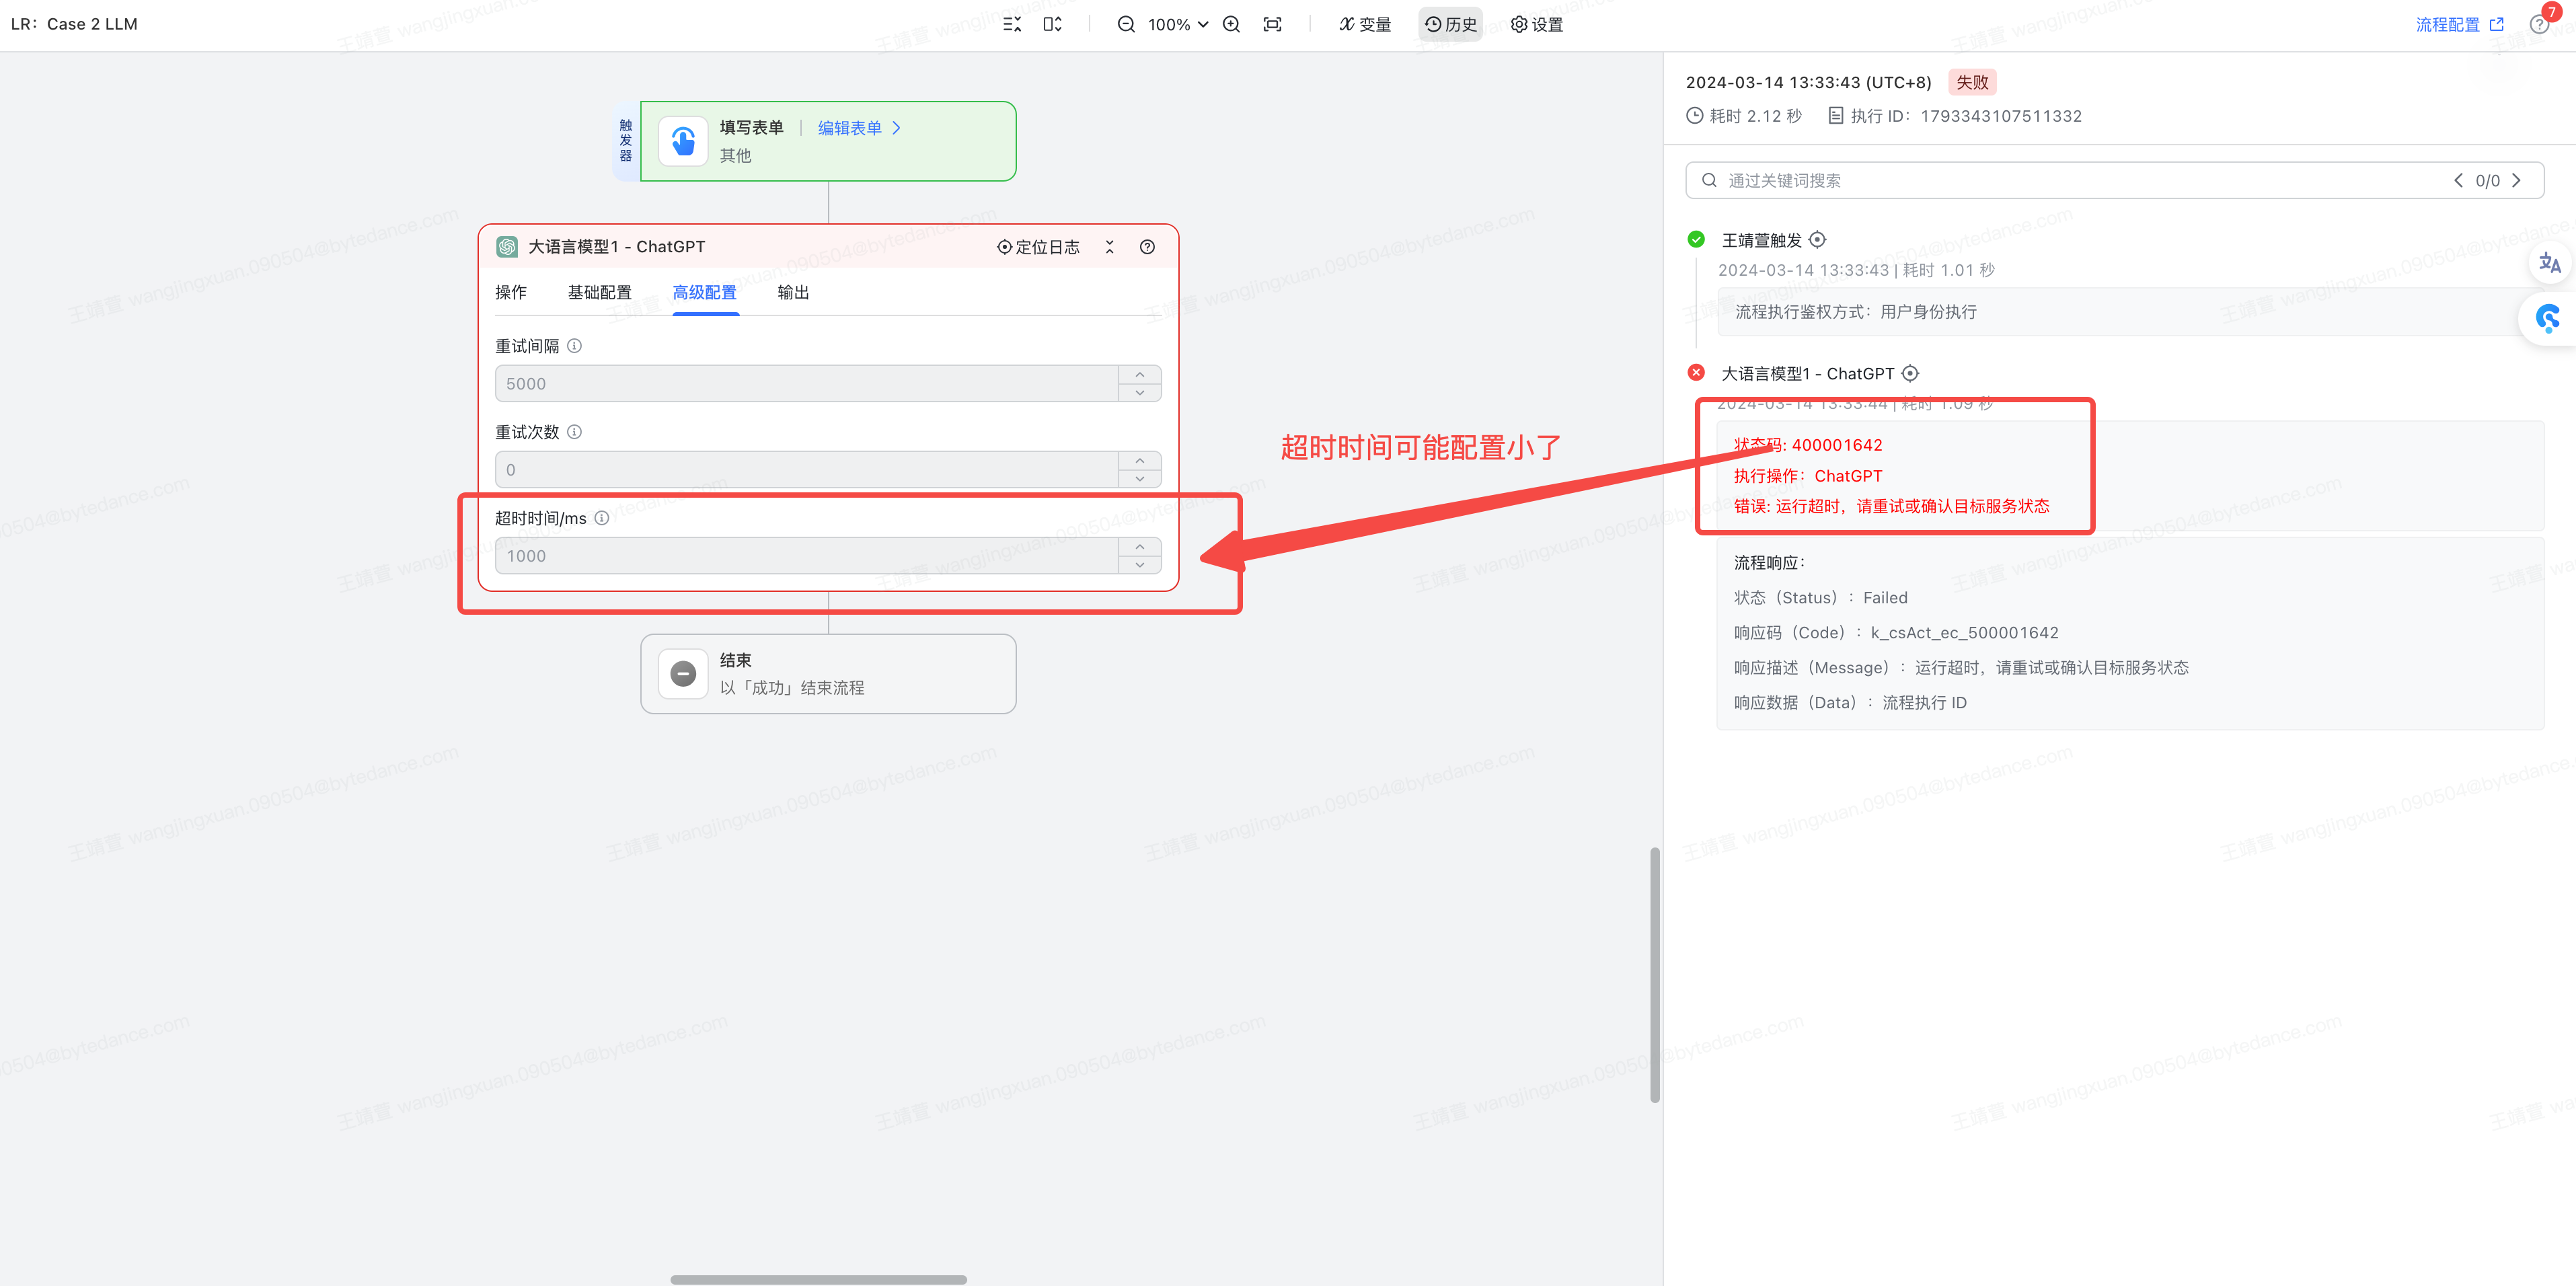Click the 结束 node minus circle icon
This screenshot has width=2576, height=1286.
pyautogui.click(x=683, y=674)
